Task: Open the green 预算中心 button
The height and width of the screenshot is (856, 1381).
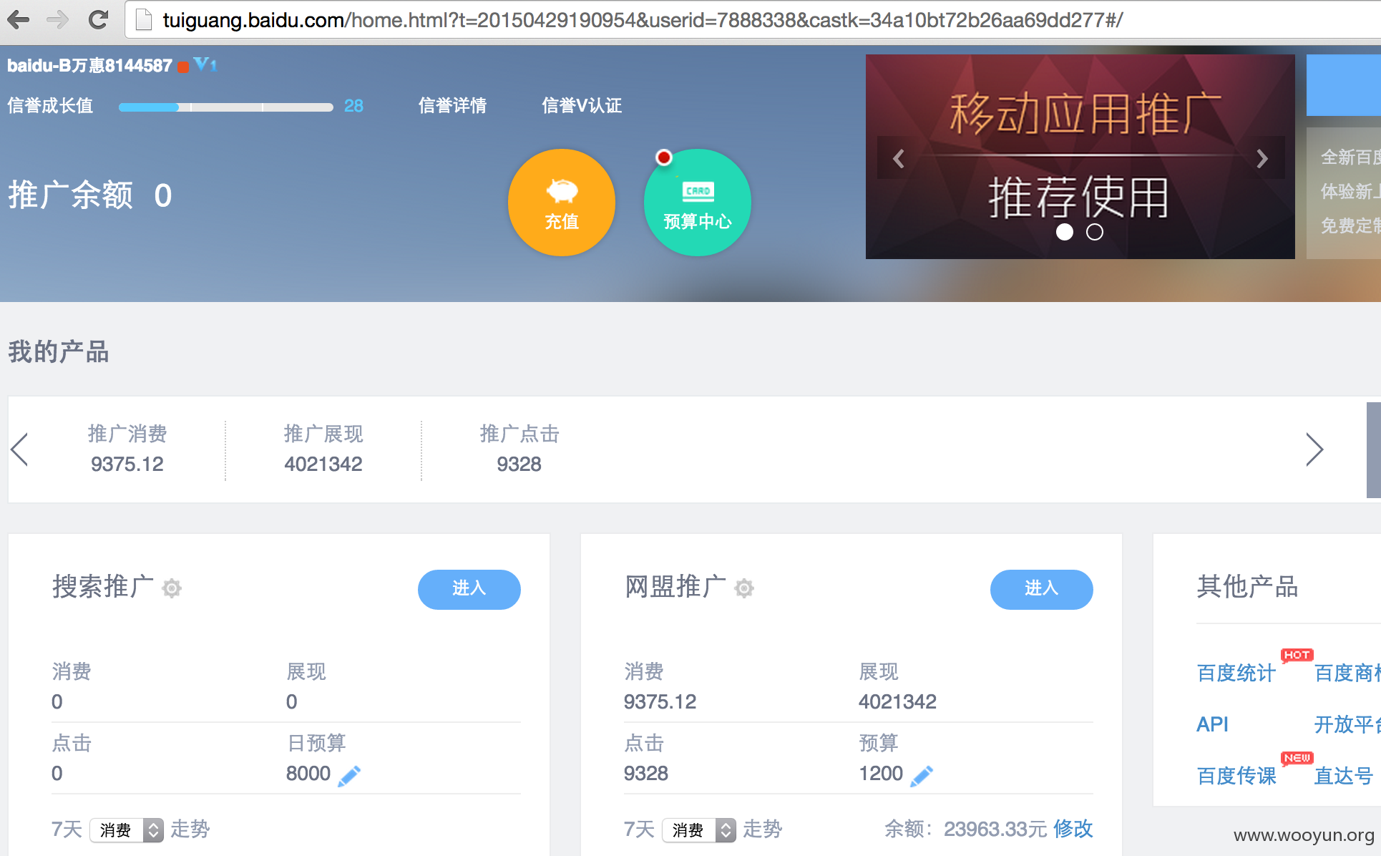Action: [698, 203]
